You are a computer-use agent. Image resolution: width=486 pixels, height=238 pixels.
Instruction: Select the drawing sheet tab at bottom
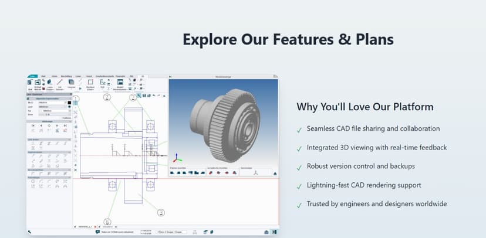coord(87,227)
